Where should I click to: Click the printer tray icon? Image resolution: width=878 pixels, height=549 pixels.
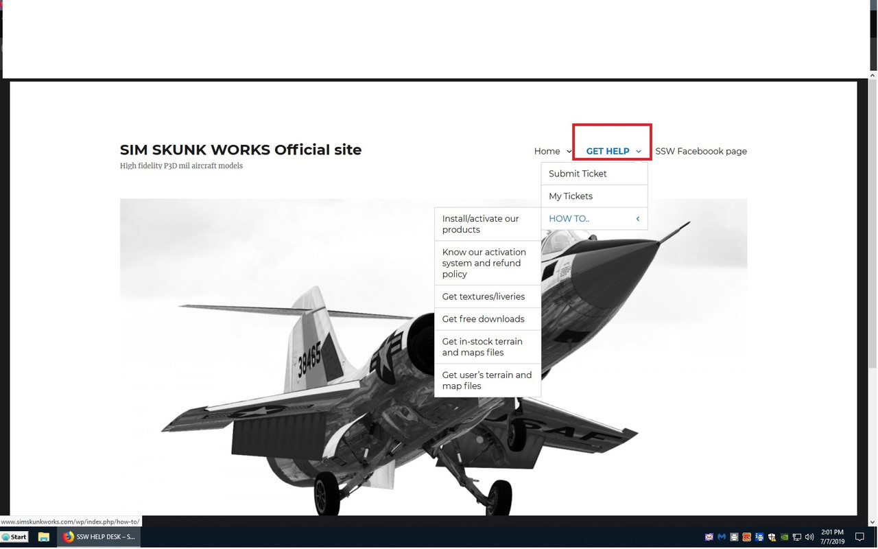pyautogui.click(x=734, y=537)
